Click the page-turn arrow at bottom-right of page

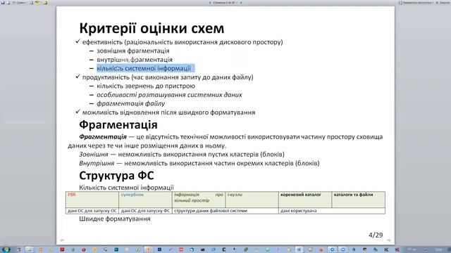coord(389,240)
